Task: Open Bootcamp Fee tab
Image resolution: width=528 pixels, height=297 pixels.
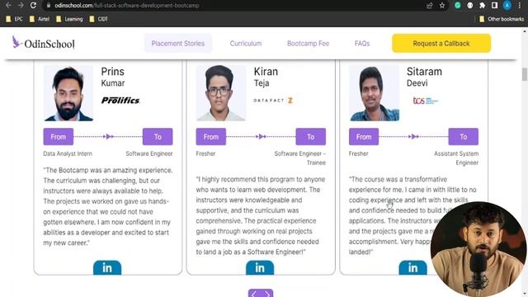Action: tap(308, 44)
